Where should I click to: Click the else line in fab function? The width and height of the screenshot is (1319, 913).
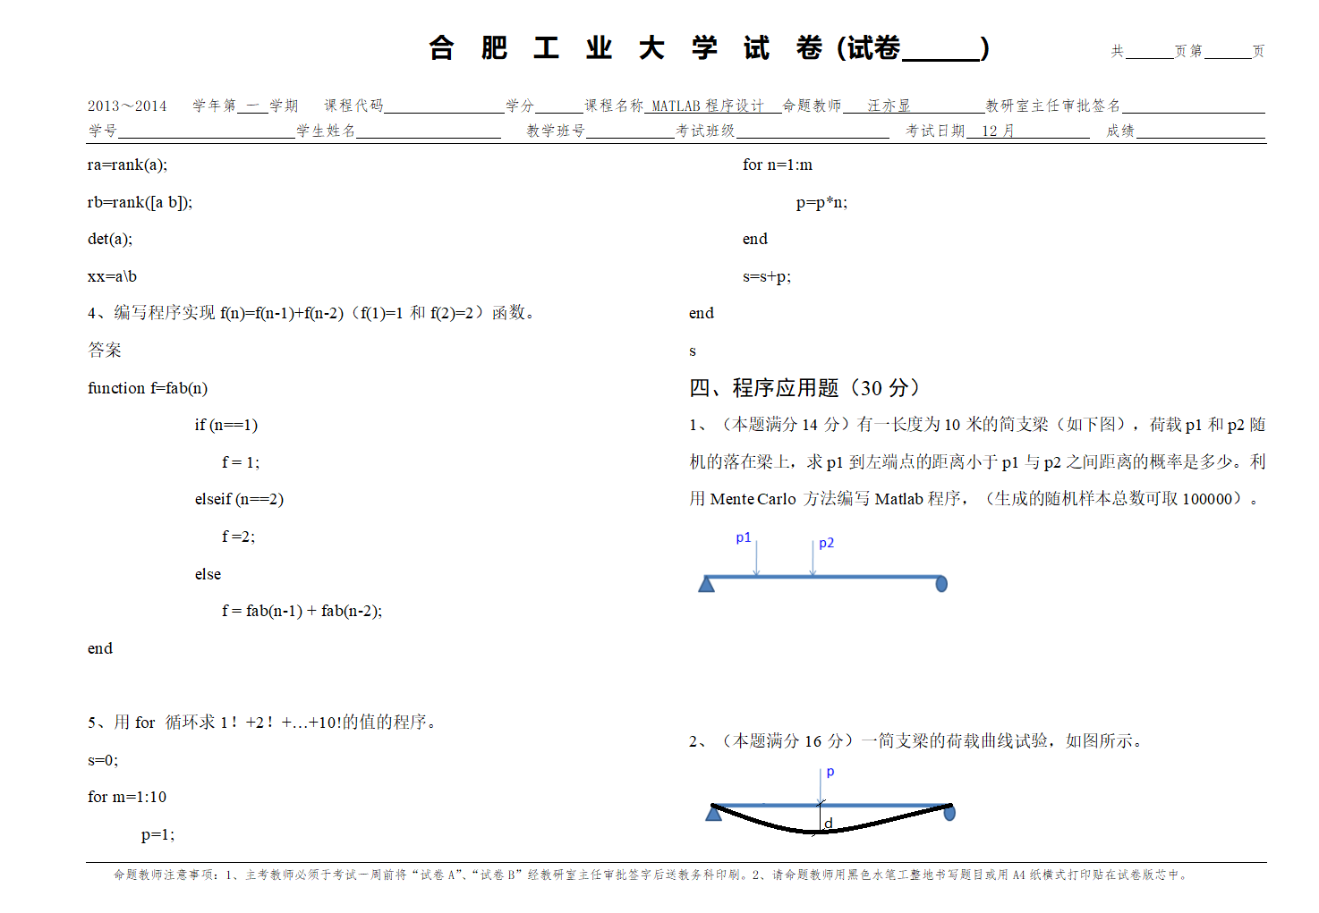208,574
